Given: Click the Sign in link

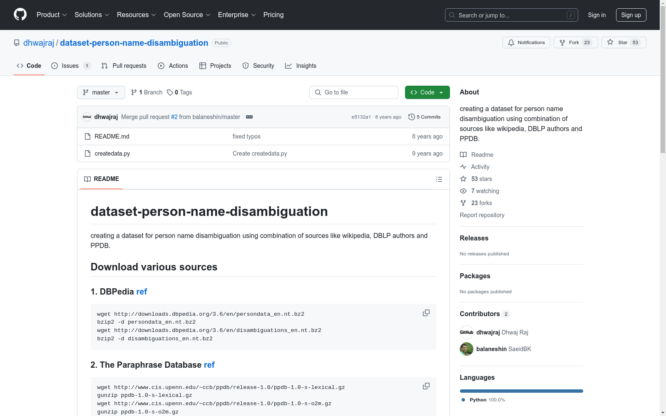Looking at the screenshot, I should [x=597, y=15].
